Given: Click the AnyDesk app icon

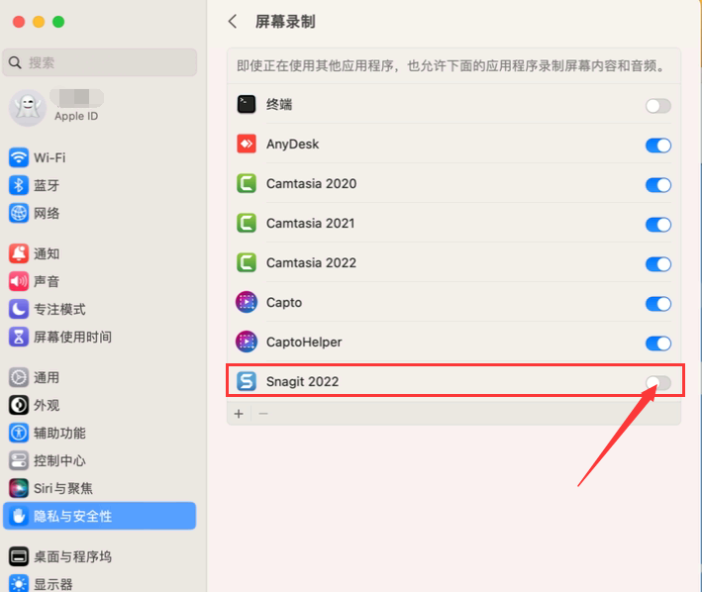Looking at the screenshot, I should pyautogui.click(x=247, y=145).
